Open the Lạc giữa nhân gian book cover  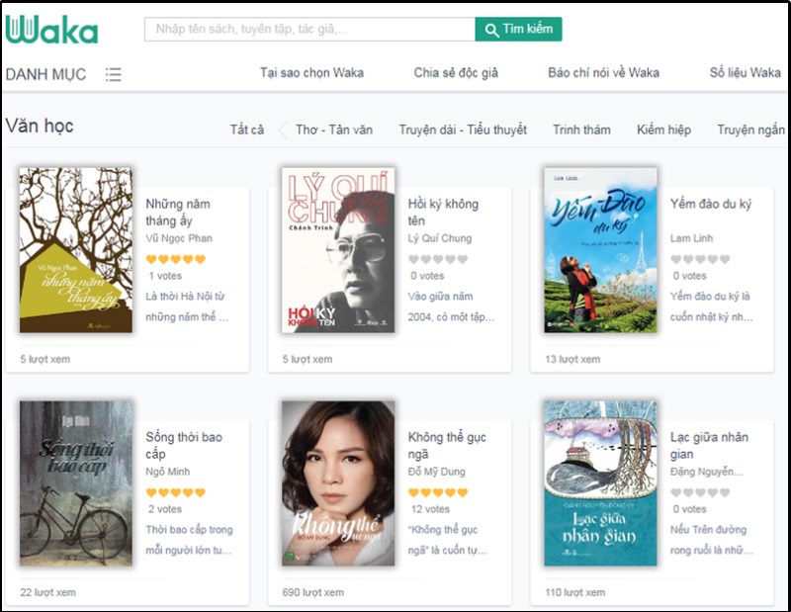tap(600, 483)
